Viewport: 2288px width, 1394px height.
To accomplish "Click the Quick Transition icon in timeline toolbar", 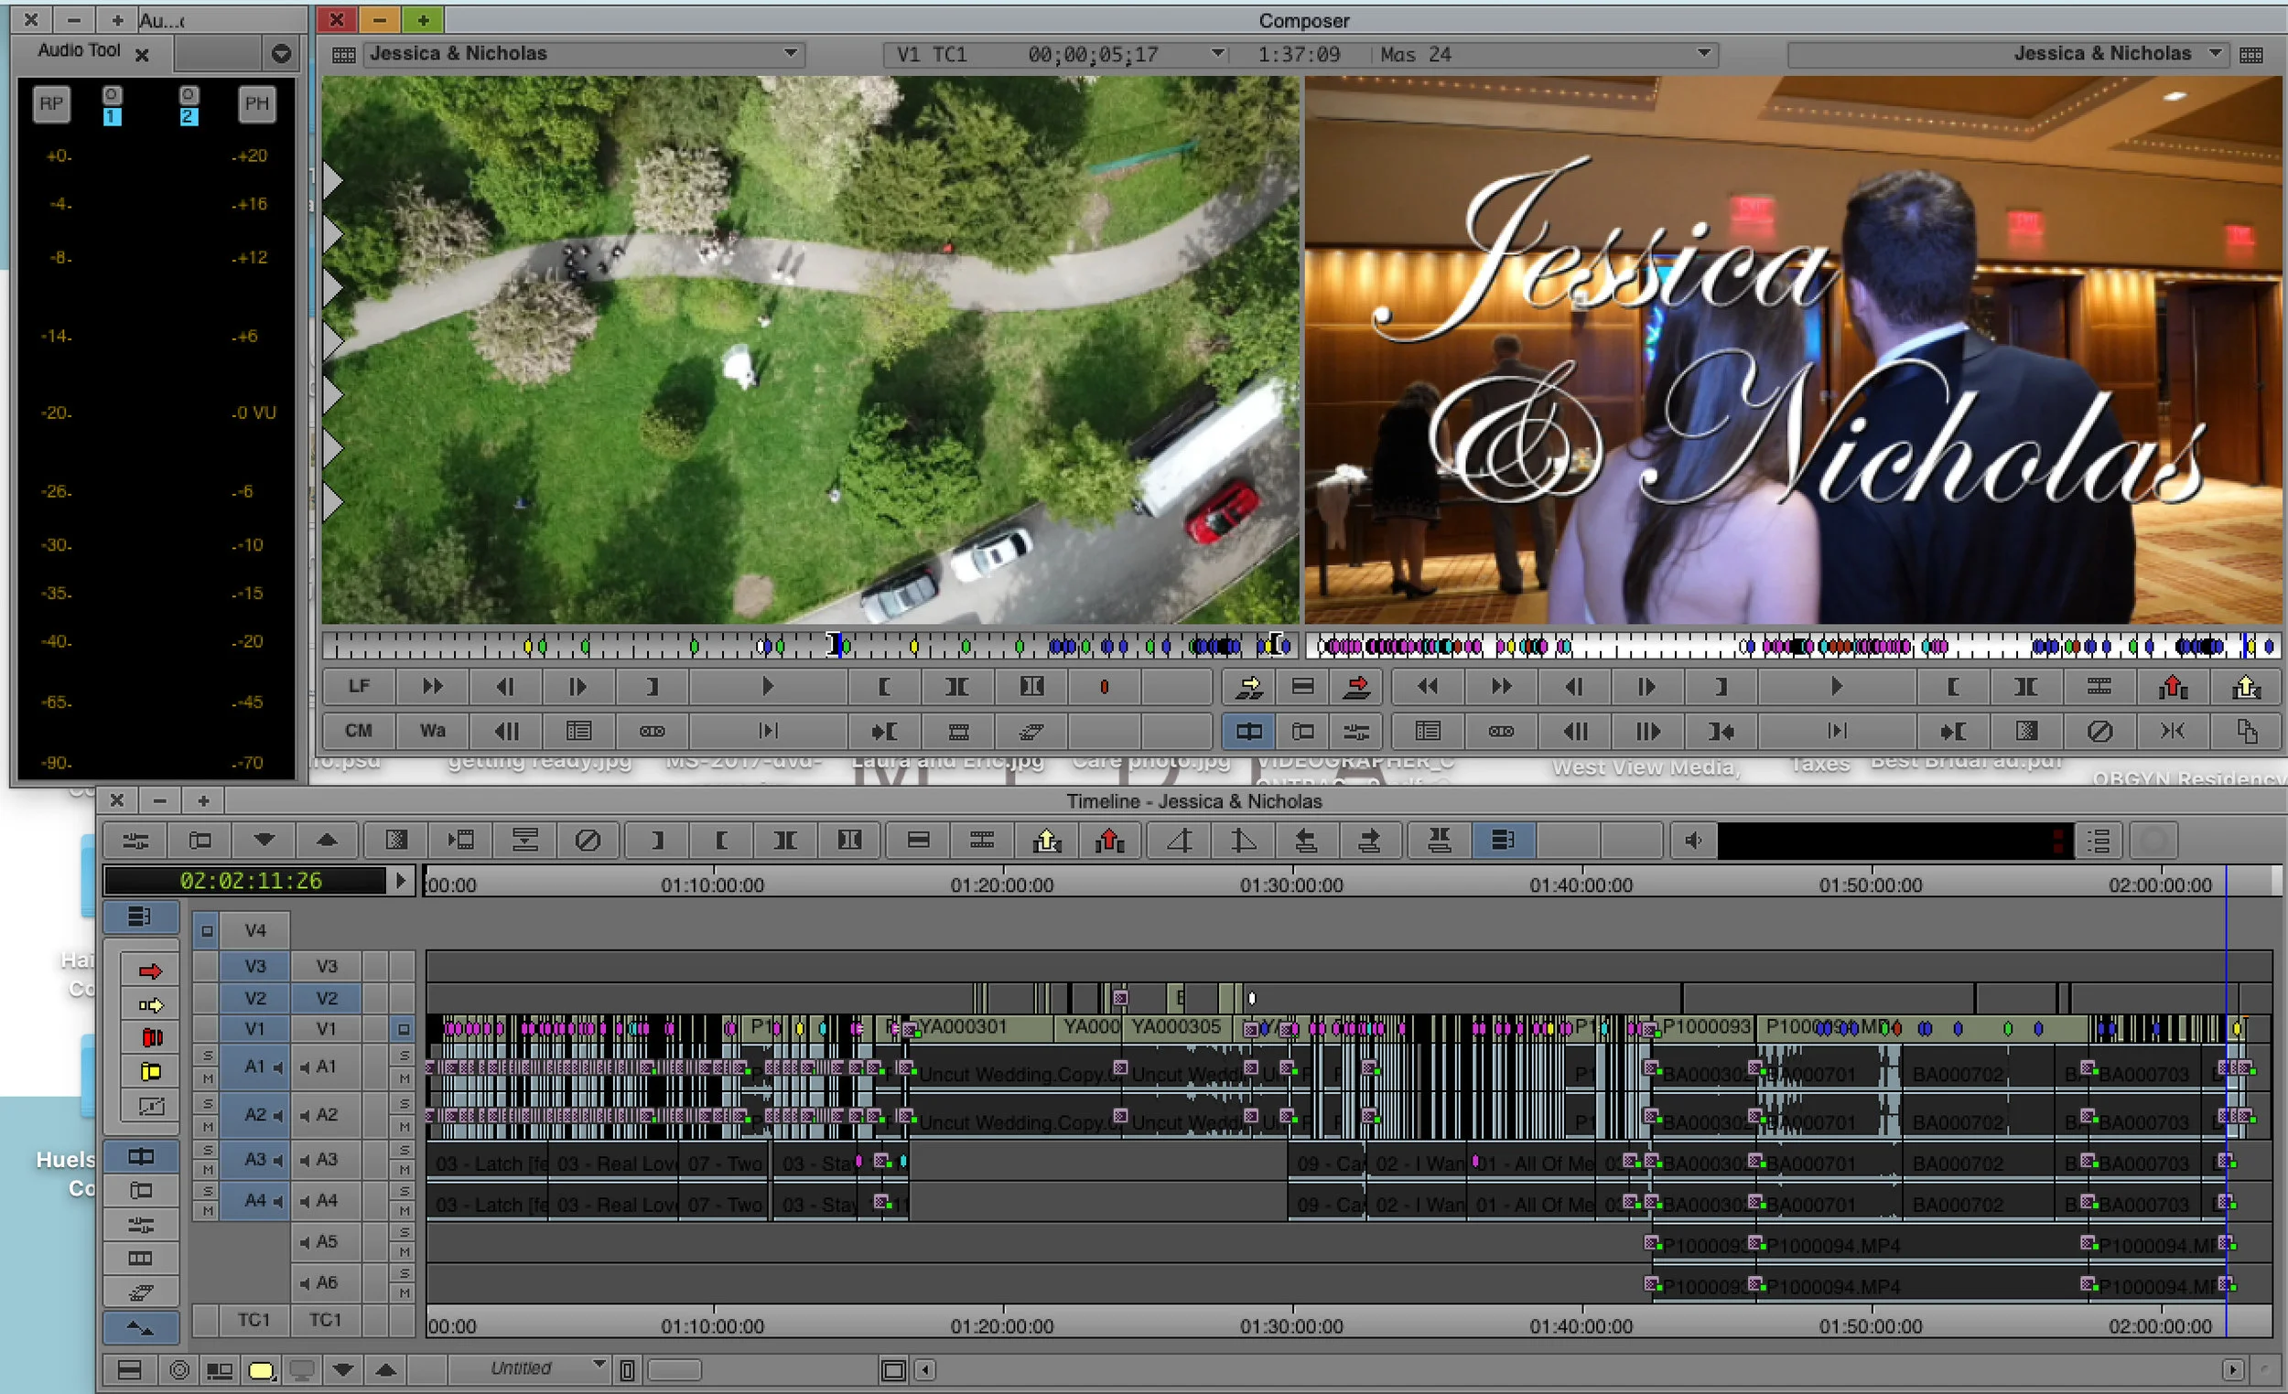I will [x=396, y=840].
